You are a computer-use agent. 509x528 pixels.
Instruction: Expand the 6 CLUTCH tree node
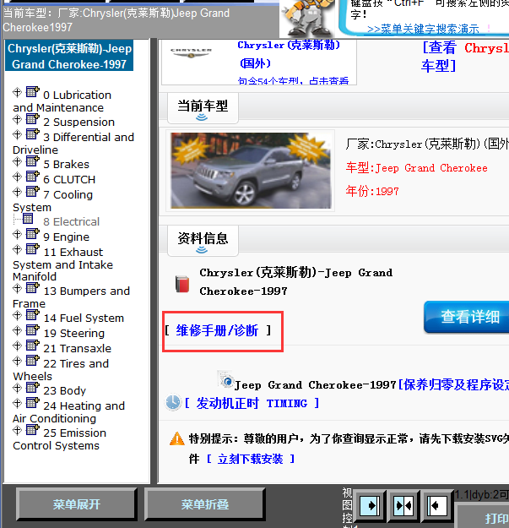[x=17, y=177]
